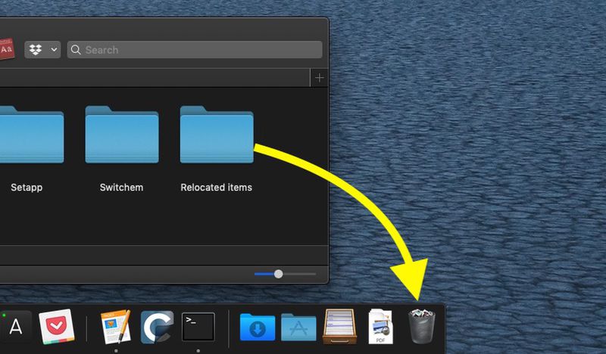Image resolution: width=606 pixels, height=354 pixels.
Task: Click the Relocated items folder label
Action: click(217, 188)
